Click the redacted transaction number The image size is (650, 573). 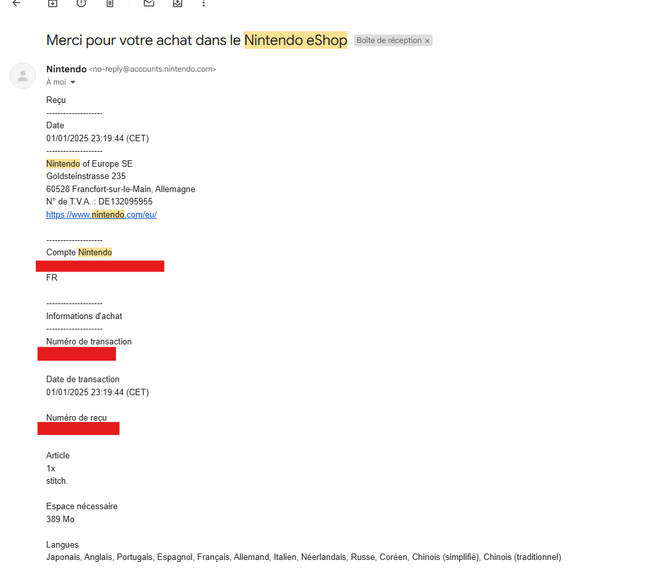(77, 354)
